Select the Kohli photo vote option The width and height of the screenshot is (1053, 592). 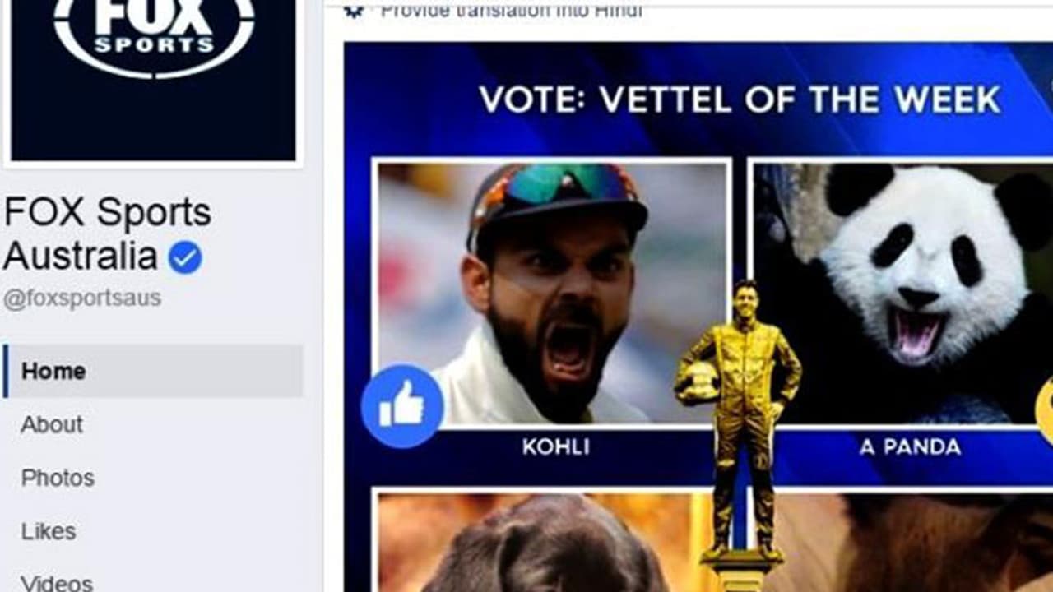pos(552,292)
